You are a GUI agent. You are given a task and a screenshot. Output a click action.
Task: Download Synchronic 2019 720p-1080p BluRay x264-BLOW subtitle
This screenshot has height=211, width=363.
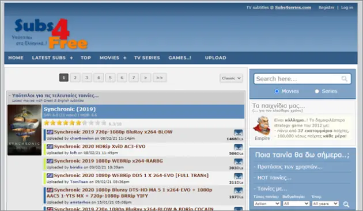(238, 133)
